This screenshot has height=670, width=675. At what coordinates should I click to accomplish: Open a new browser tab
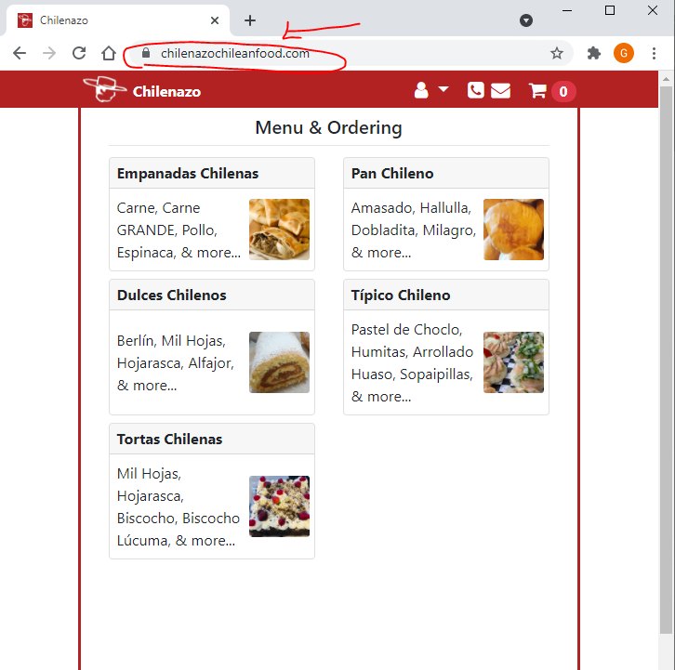[x=250, y=20]
